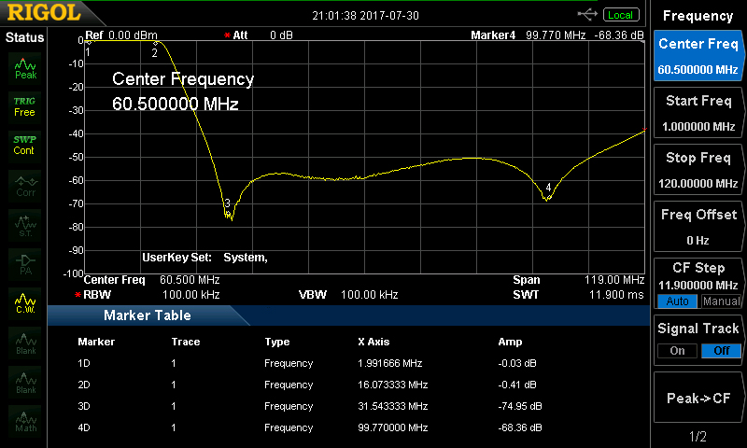This screenshot has height=448, width=747.
Task: Click the Math trace icon
Action: tap(25, 421)
